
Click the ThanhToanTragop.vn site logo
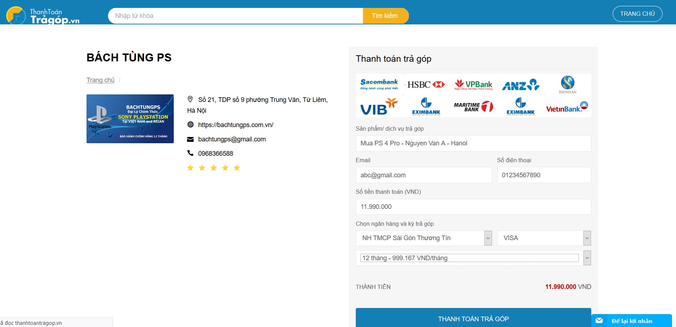[x=43, y=16]
